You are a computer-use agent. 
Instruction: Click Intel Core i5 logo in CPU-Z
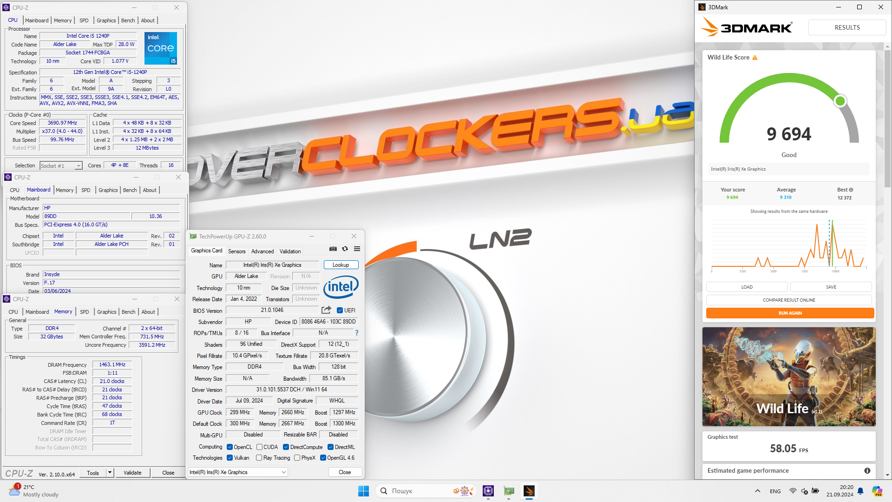click(x=161, y=48)
